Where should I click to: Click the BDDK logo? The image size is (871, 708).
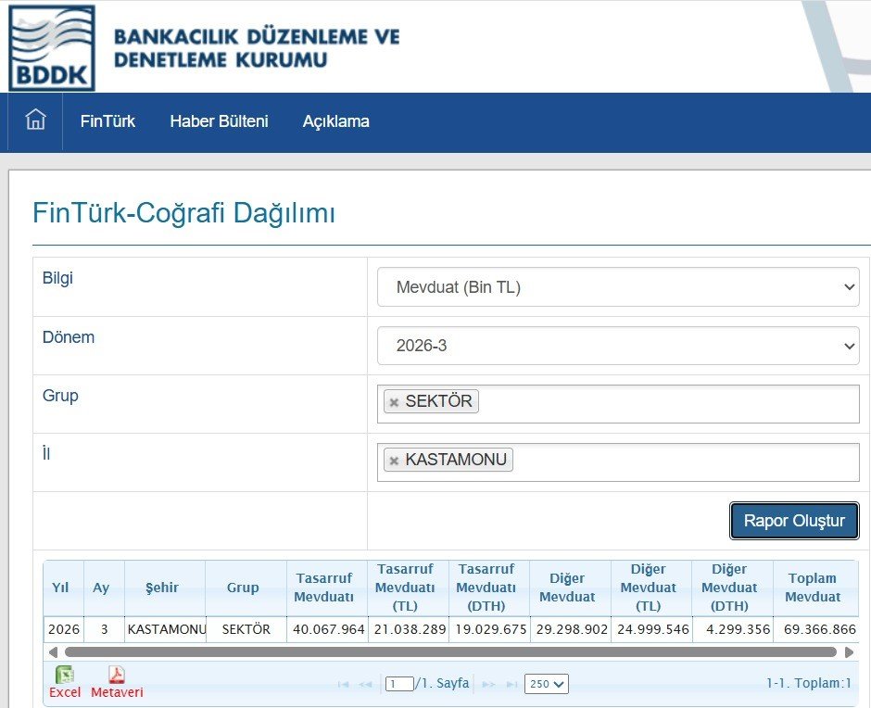(x=52, y=48)
